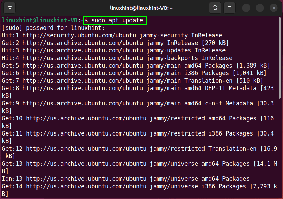Image resolution: width=283 pixels, height=199 pixels.
Task: Click the jammy-backports URL in Hit:4 line
Action: 79,58
